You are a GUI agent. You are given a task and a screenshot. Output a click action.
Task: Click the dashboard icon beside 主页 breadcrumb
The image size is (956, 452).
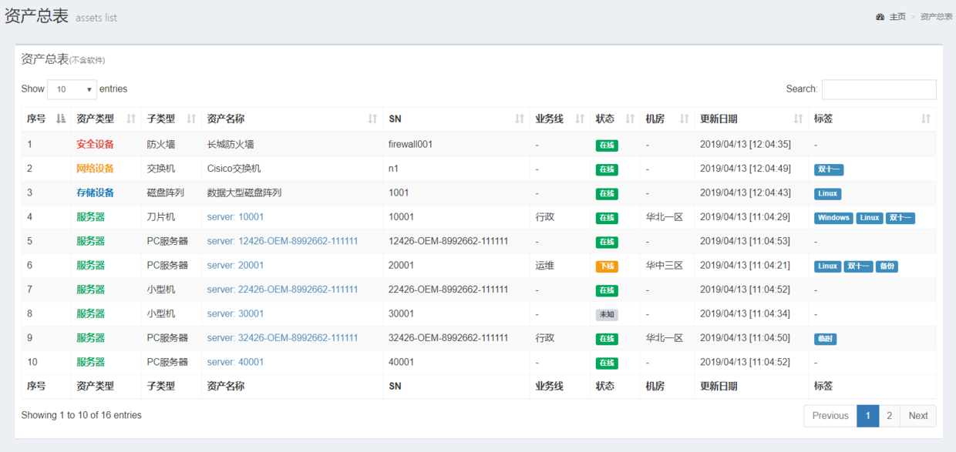pyautogui.click(x=880, y=17)
